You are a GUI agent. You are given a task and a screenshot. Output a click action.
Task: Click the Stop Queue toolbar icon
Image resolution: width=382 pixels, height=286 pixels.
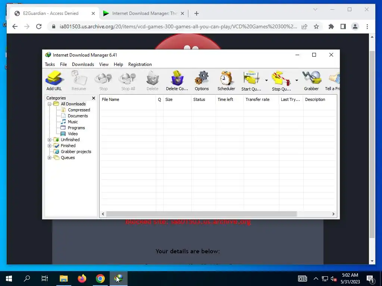(x=281, y=81)
